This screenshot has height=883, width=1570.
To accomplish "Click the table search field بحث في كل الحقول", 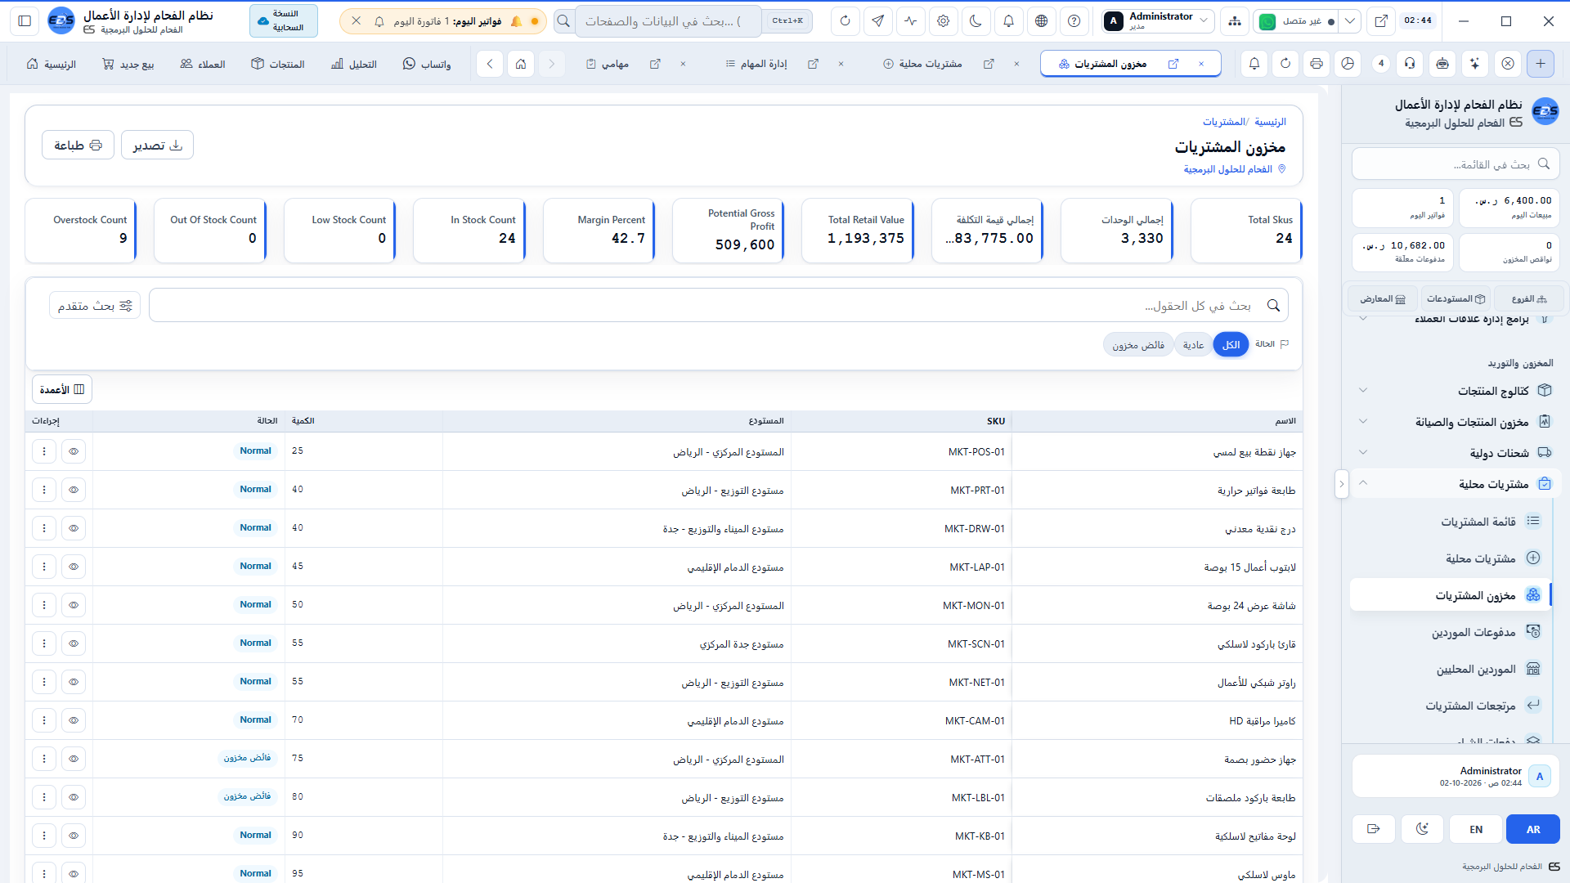I will coord(718,305).
